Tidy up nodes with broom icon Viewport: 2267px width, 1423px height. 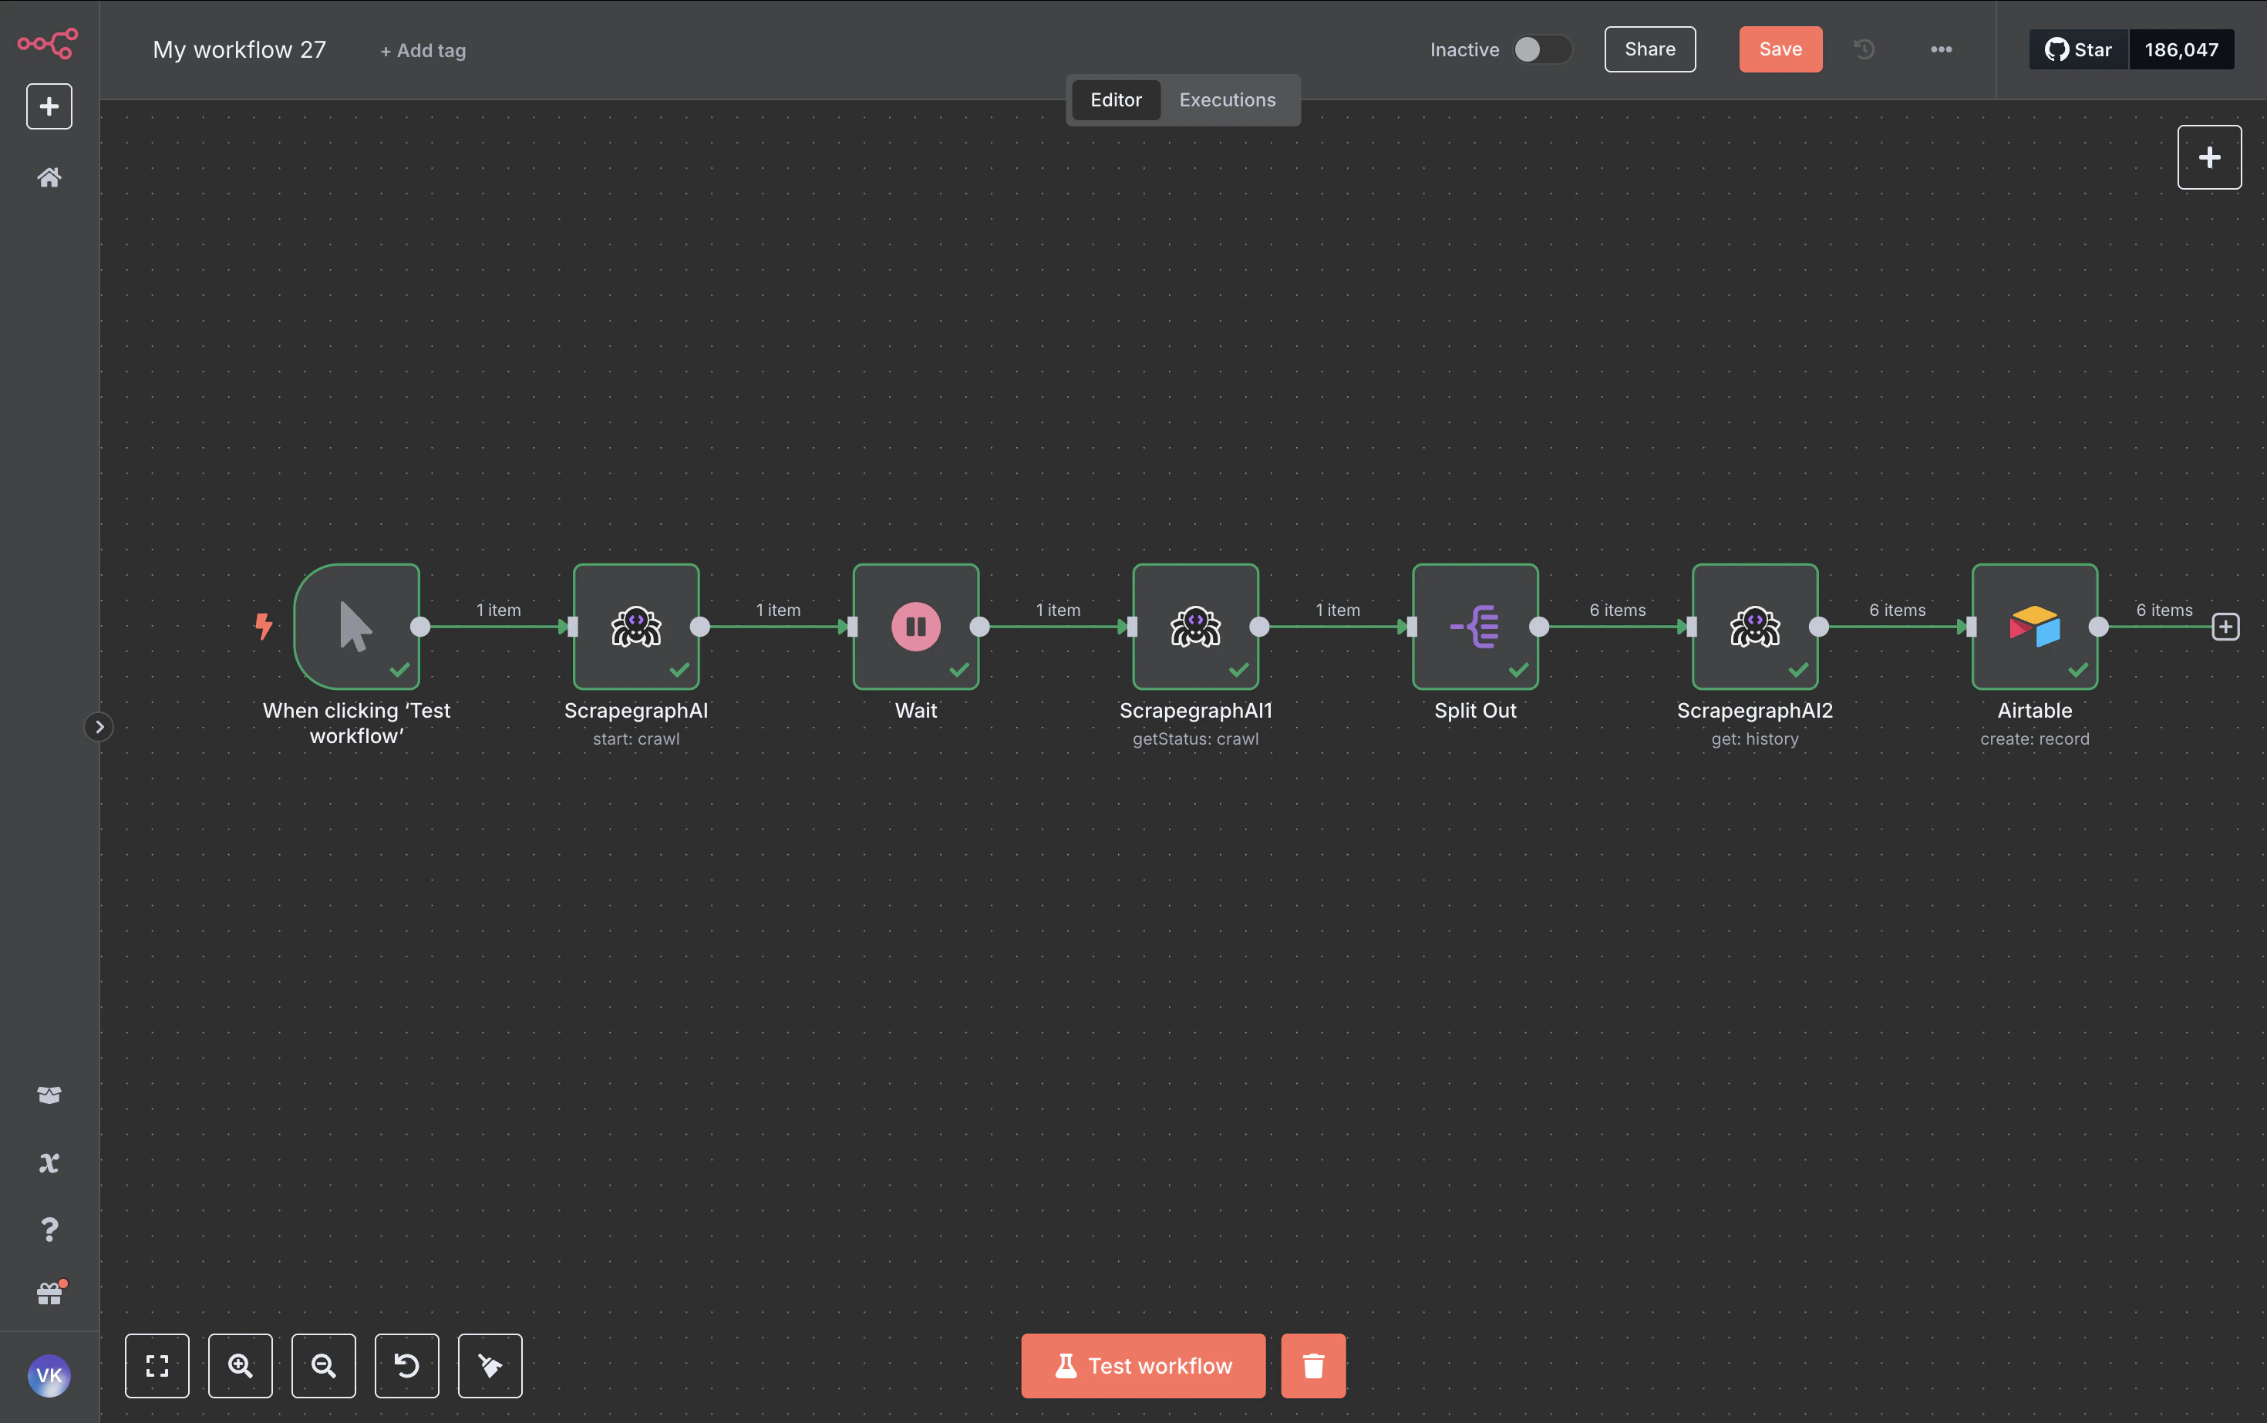tap(490, 1366)
